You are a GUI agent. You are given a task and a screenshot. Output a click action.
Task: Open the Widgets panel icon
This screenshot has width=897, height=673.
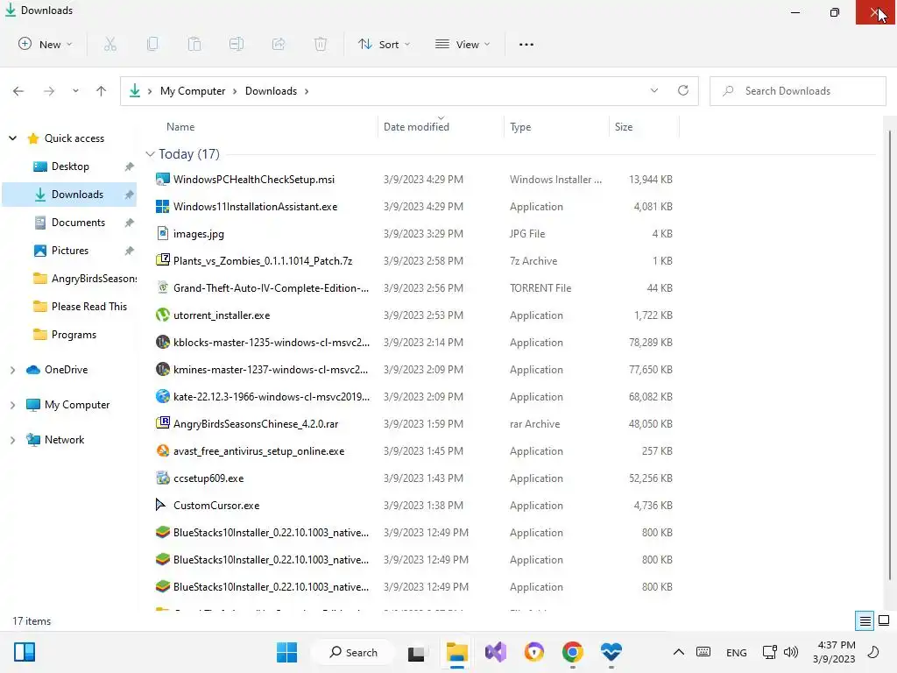pyautogui.click(x=25, y=652)
